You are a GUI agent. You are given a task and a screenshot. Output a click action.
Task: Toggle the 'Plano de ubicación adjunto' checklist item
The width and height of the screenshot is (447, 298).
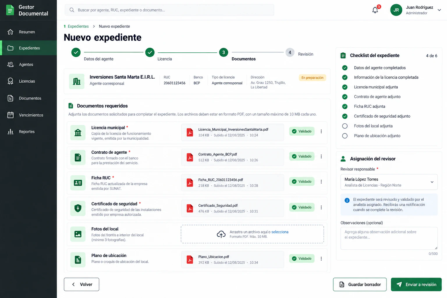[x=345, y=136]
